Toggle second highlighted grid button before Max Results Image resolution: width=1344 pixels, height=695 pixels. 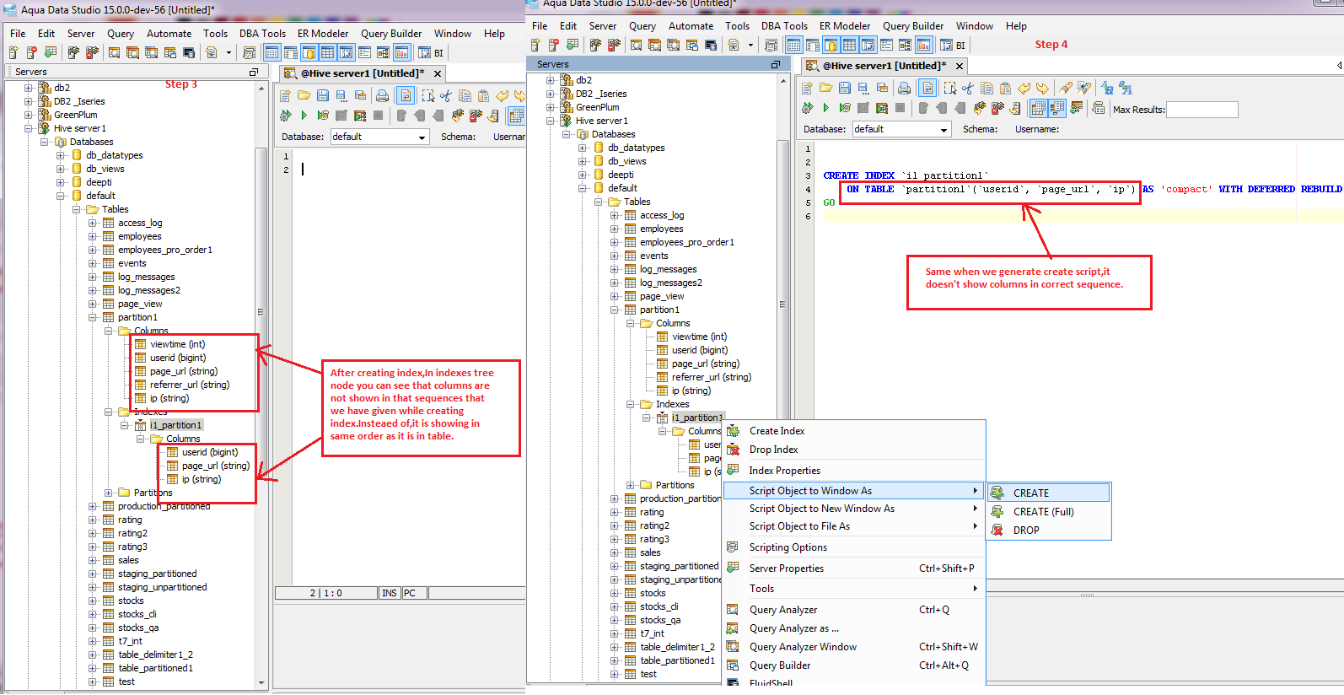[1056, 108]
